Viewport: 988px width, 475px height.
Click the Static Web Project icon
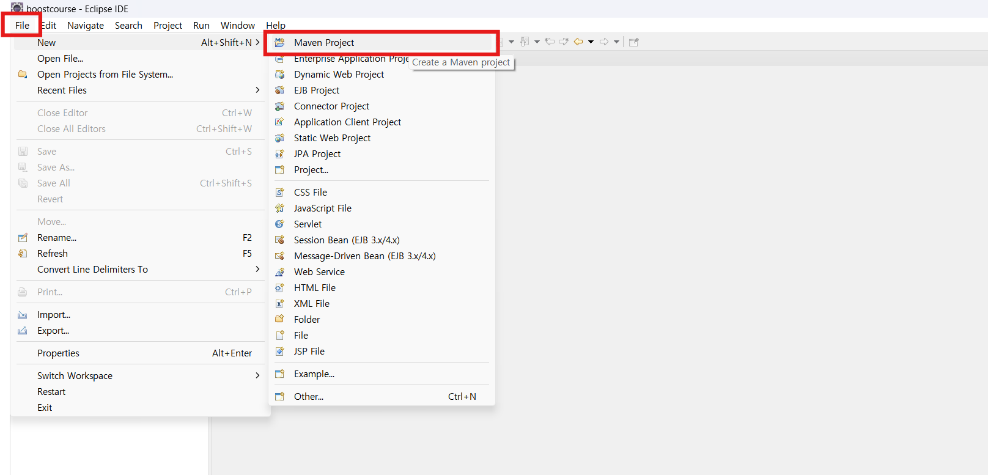pyautogui.click(x=279, y=138)
